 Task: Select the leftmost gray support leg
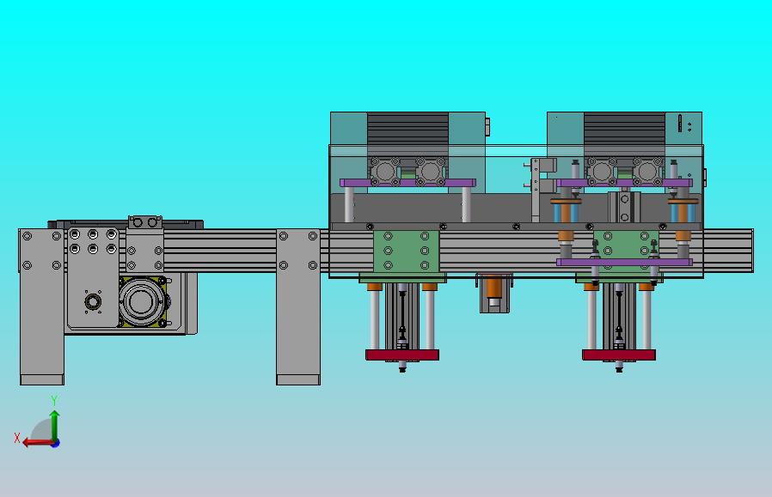[42, 306]
